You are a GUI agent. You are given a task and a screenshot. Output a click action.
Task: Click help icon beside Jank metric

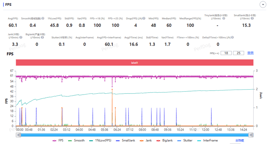[20, 37]
